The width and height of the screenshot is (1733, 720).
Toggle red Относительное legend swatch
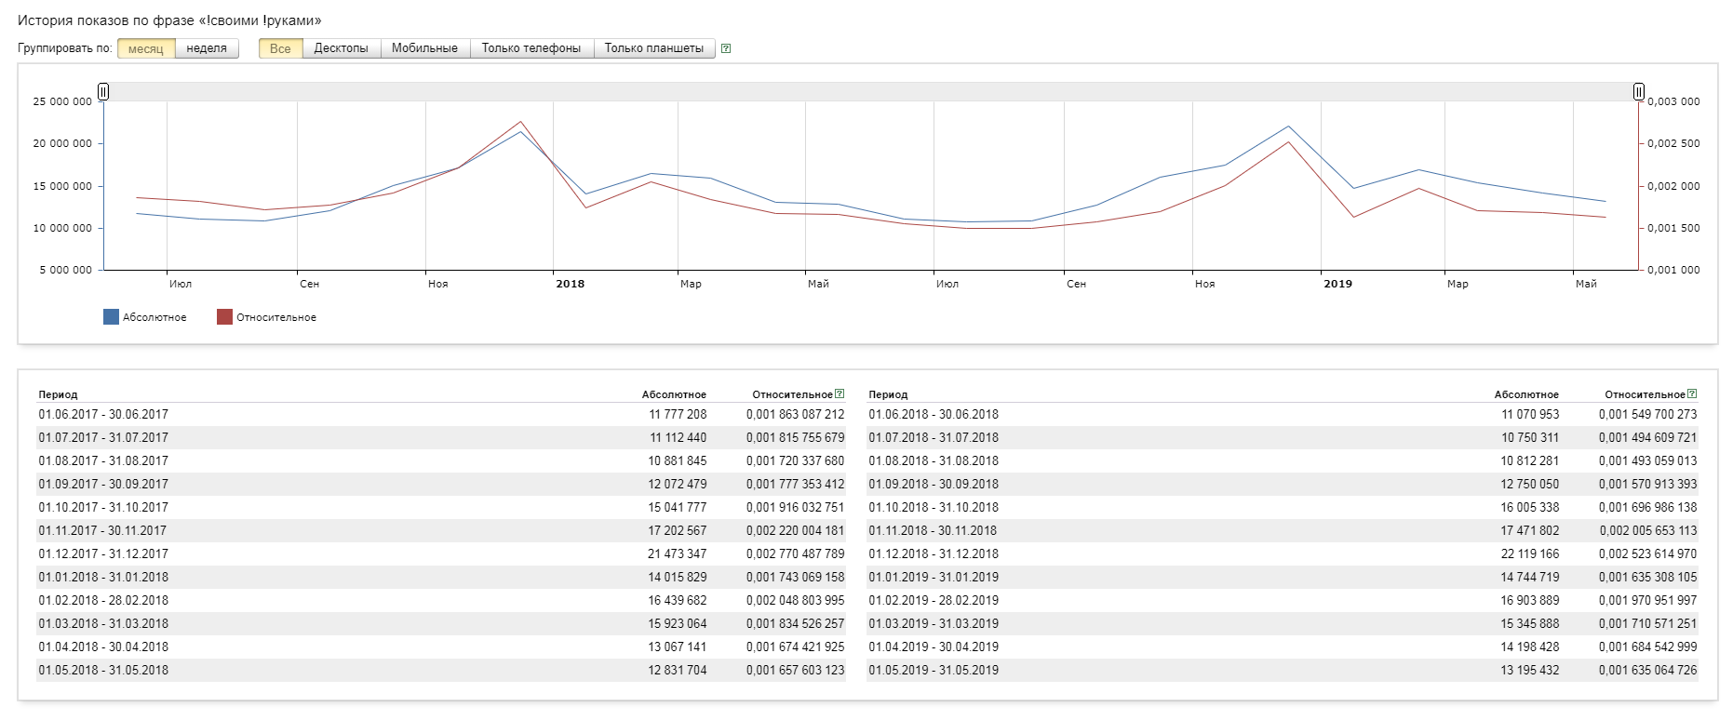coord(224,317)
